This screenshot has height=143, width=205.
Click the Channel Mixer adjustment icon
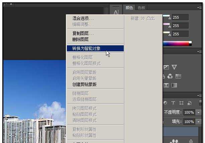tap(170, 76)
